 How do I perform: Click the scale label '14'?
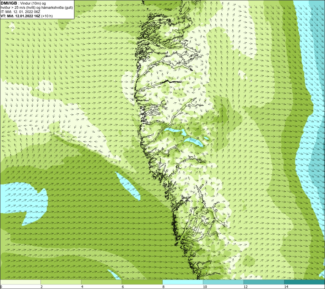pos(286,287)
